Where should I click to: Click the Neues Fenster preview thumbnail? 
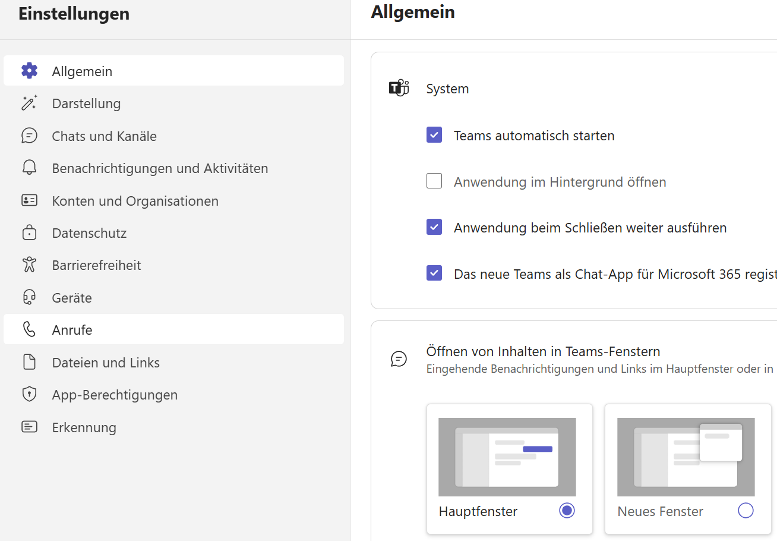[x=686, y=457]
